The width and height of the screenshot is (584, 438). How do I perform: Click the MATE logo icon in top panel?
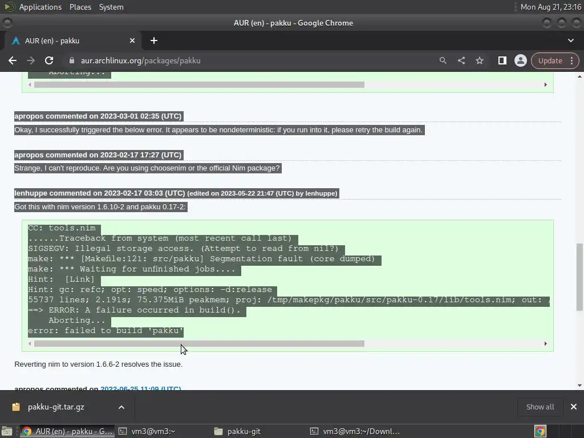9,7
